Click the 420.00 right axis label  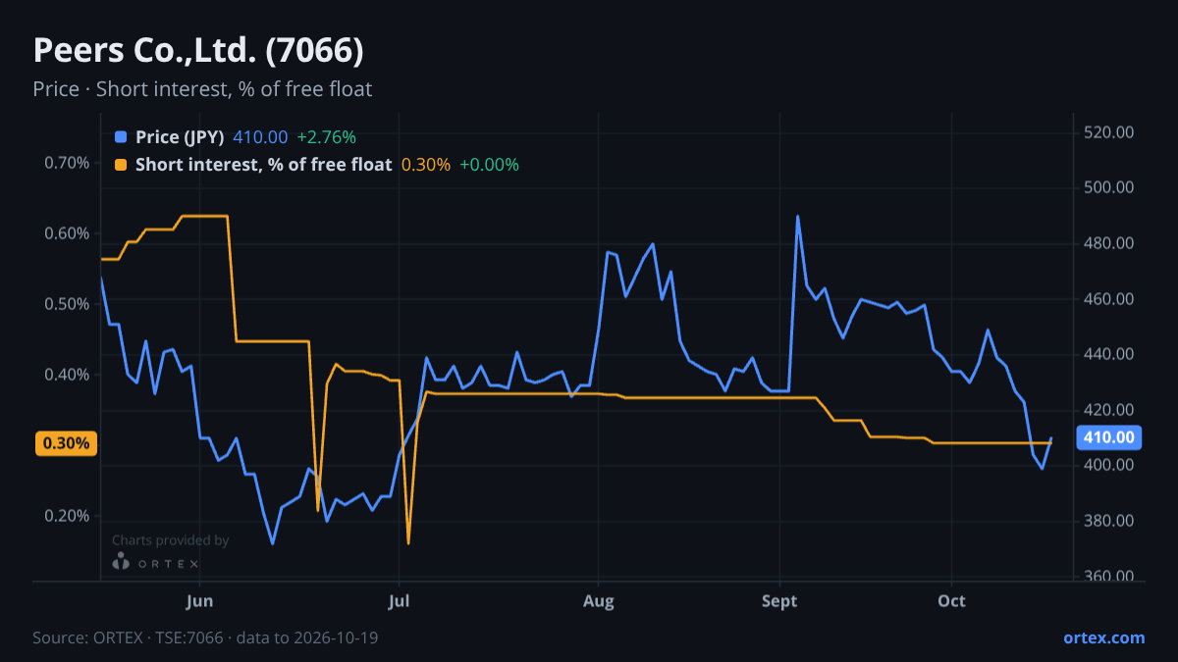coord(1109,410)
